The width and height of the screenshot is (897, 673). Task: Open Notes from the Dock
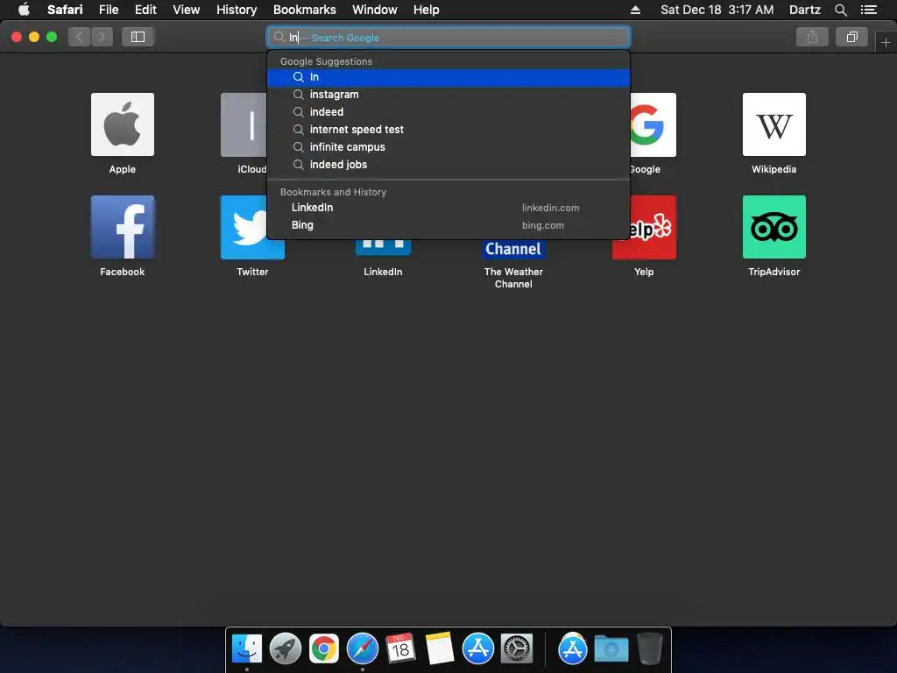point(440,648)
